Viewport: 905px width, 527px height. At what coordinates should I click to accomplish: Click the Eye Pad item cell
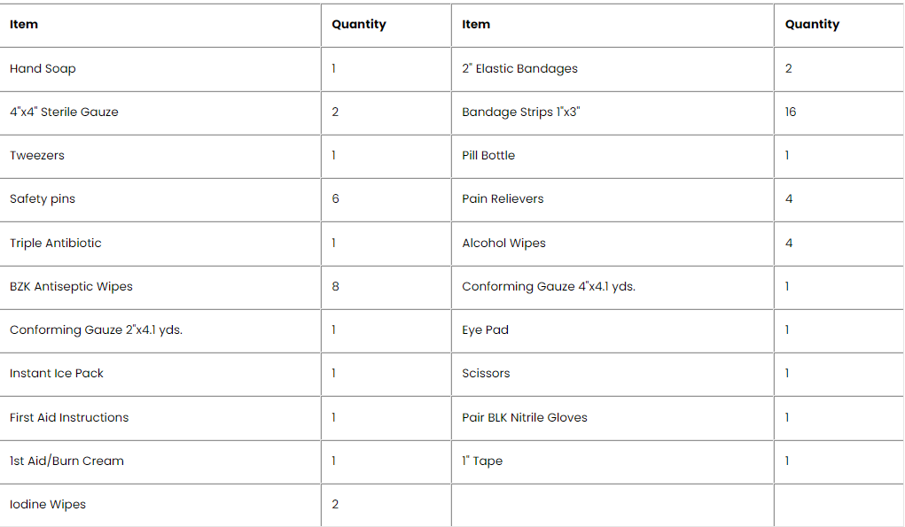(x=485, y=330)
